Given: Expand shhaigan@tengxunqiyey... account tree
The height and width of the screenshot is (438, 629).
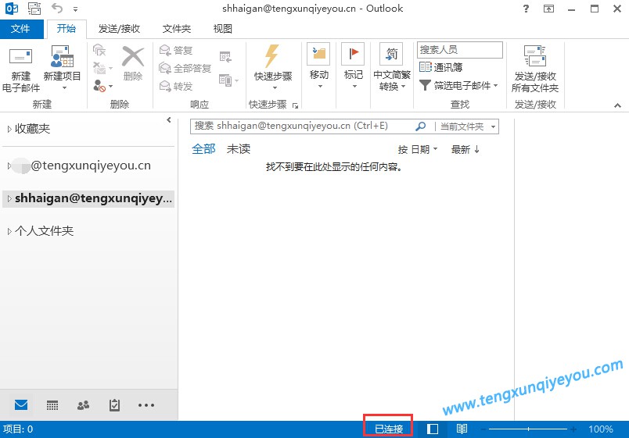Looking at the screenshot, I should click(9, 198).
